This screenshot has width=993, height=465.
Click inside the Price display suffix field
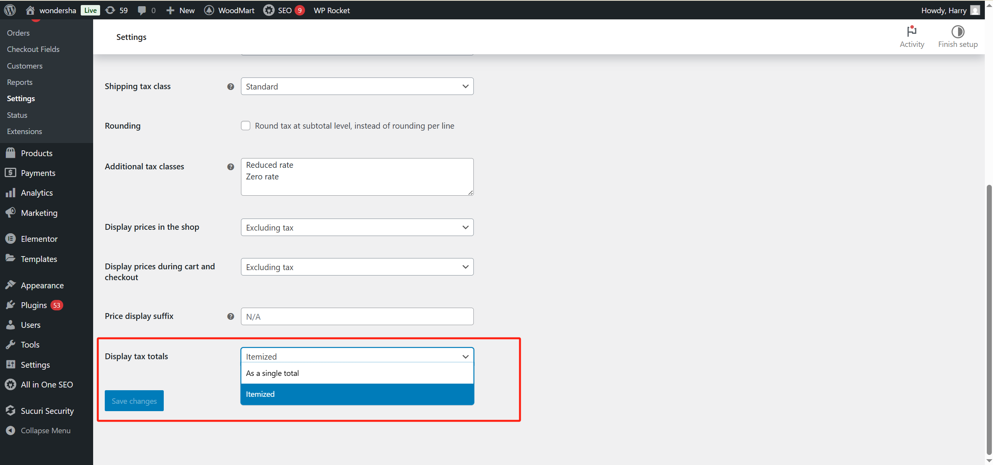pos(357,316)
